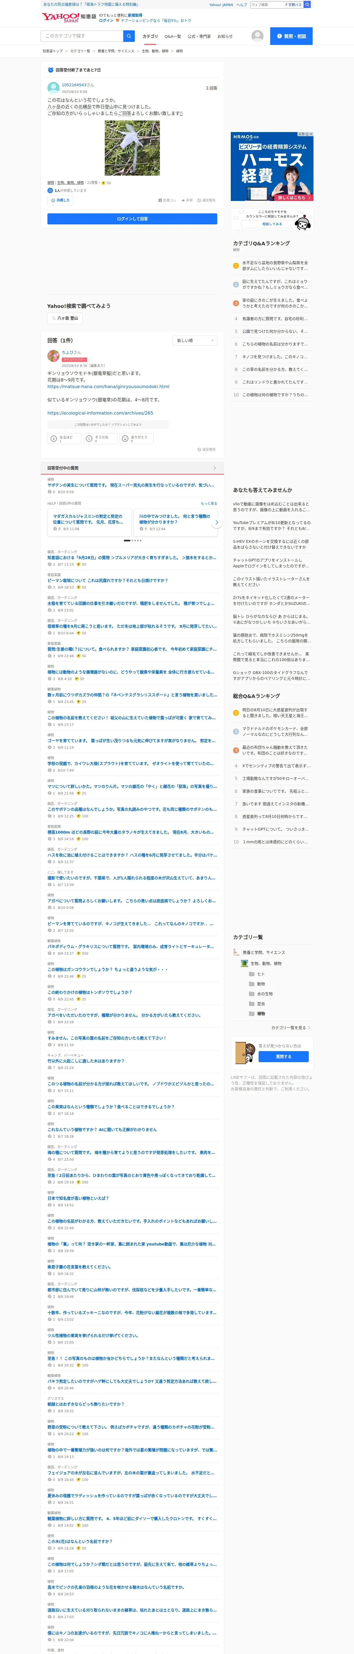Click the 知恵袋トップ breadcrumb
The height and width of the screenshot is (1654, 354).
coord(53,51)
